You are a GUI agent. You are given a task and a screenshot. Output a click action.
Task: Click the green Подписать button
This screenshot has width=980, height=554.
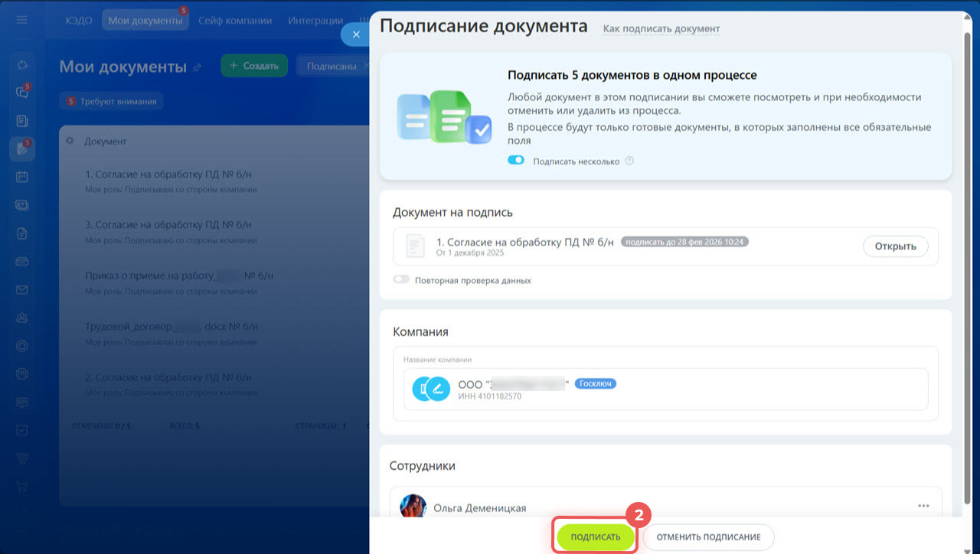tap(596, 537)
